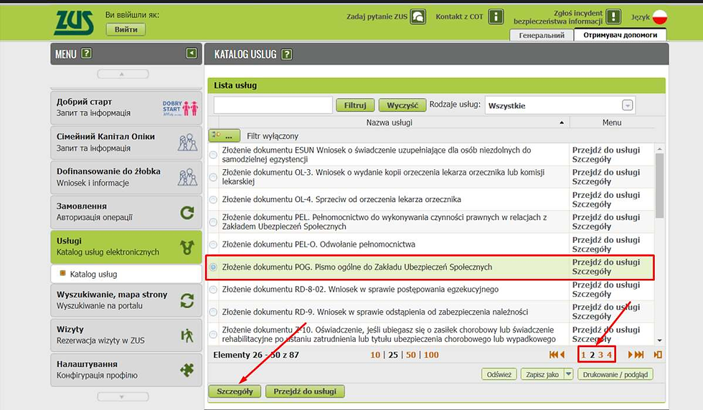
Task: Click the Zapisz jako button
Action: (542, 374)
